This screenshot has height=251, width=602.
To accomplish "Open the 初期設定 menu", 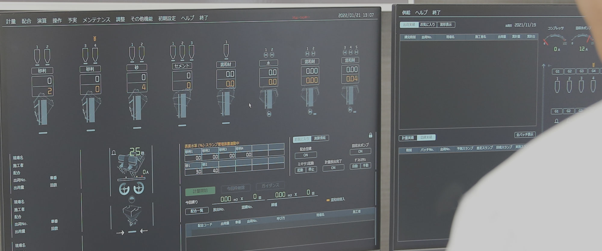I will tap(167, 19).
